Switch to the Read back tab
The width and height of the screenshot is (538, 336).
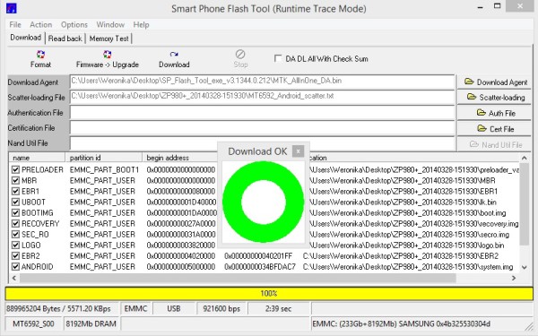pos(65,39)
